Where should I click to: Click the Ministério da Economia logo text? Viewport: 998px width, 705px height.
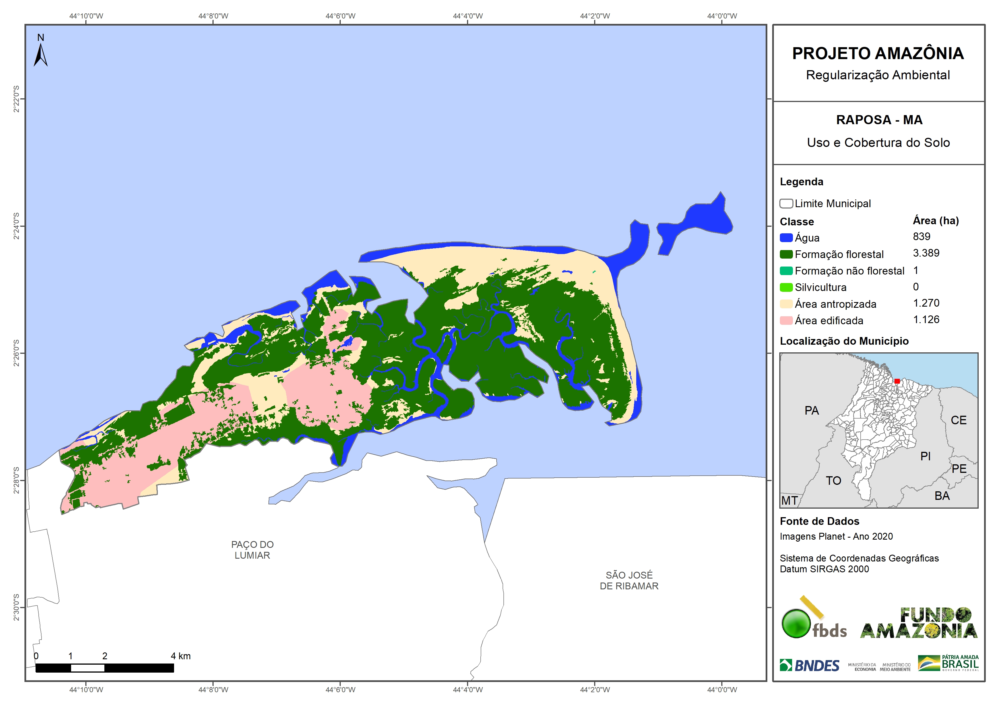tap(862, 667)
